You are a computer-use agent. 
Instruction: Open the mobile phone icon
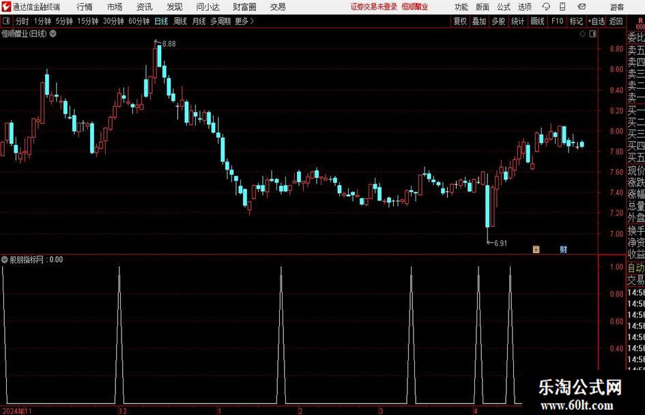tap(562, 7)
